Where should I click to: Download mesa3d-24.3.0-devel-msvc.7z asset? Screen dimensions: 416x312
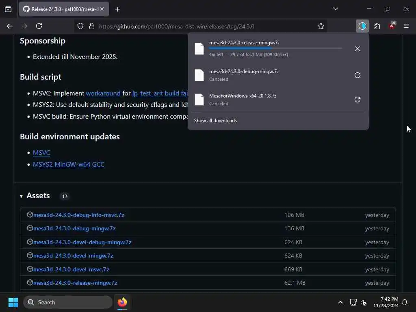click(71, 270)
